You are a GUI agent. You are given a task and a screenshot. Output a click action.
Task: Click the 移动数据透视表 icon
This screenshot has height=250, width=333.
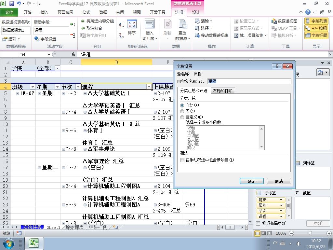click(x=211, y=35)
